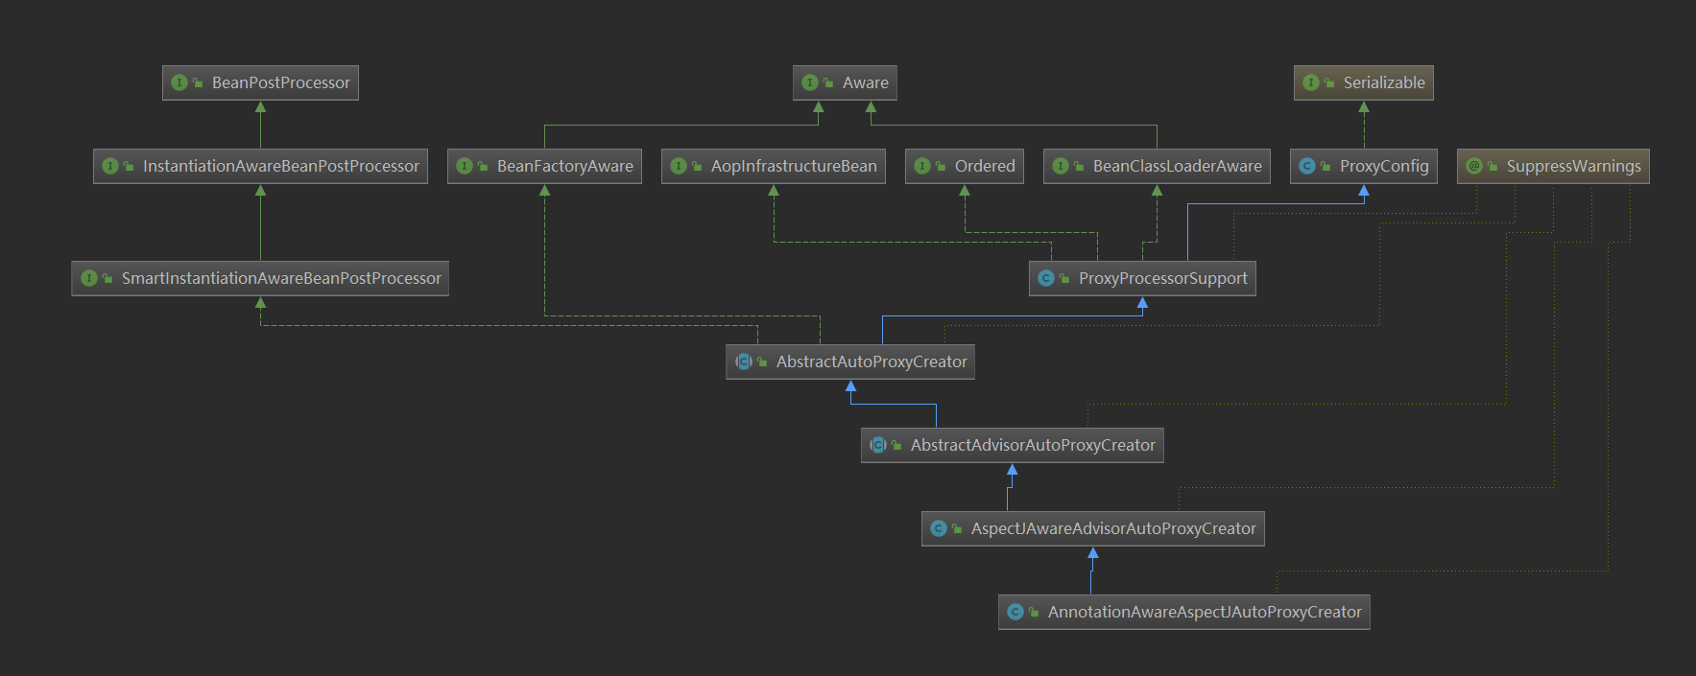1696x676 pixels.
Task: Select the ProxyConfig label text
Action: pyautogui.click(x=1384, y=167)
